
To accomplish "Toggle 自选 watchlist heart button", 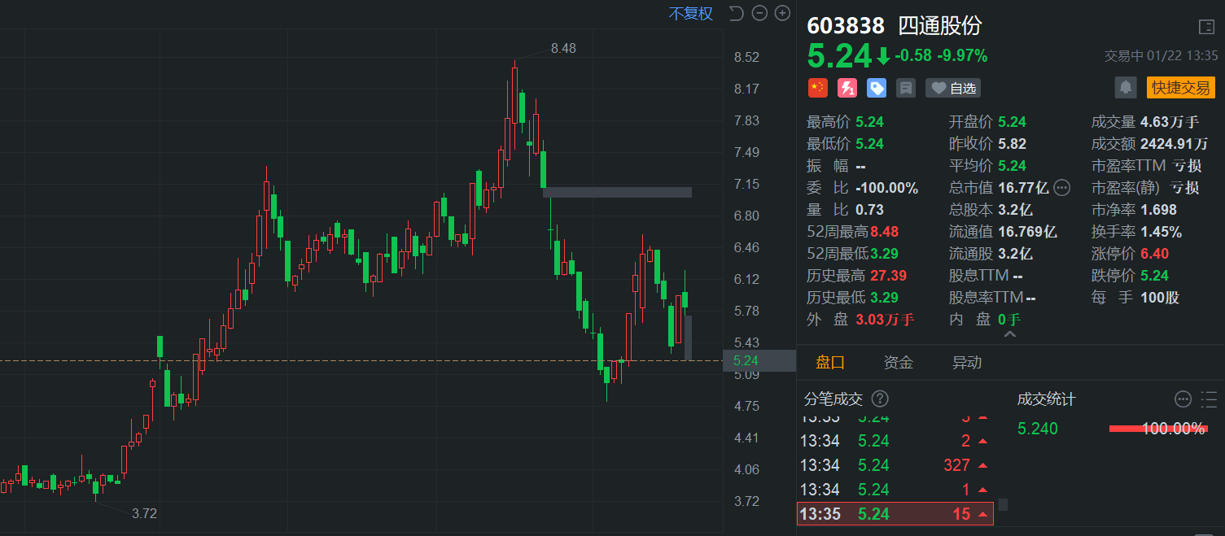I will pyautogui.click(x=952, y=88).
